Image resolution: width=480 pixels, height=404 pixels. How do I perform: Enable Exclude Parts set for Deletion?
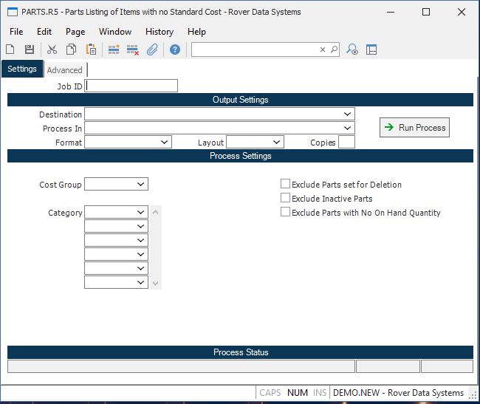(285, 185)
